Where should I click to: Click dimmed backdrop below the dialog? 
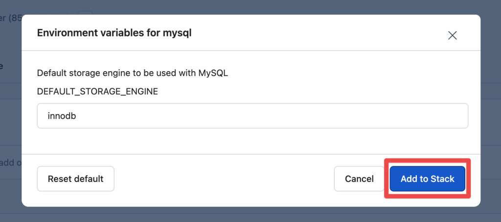250,214
